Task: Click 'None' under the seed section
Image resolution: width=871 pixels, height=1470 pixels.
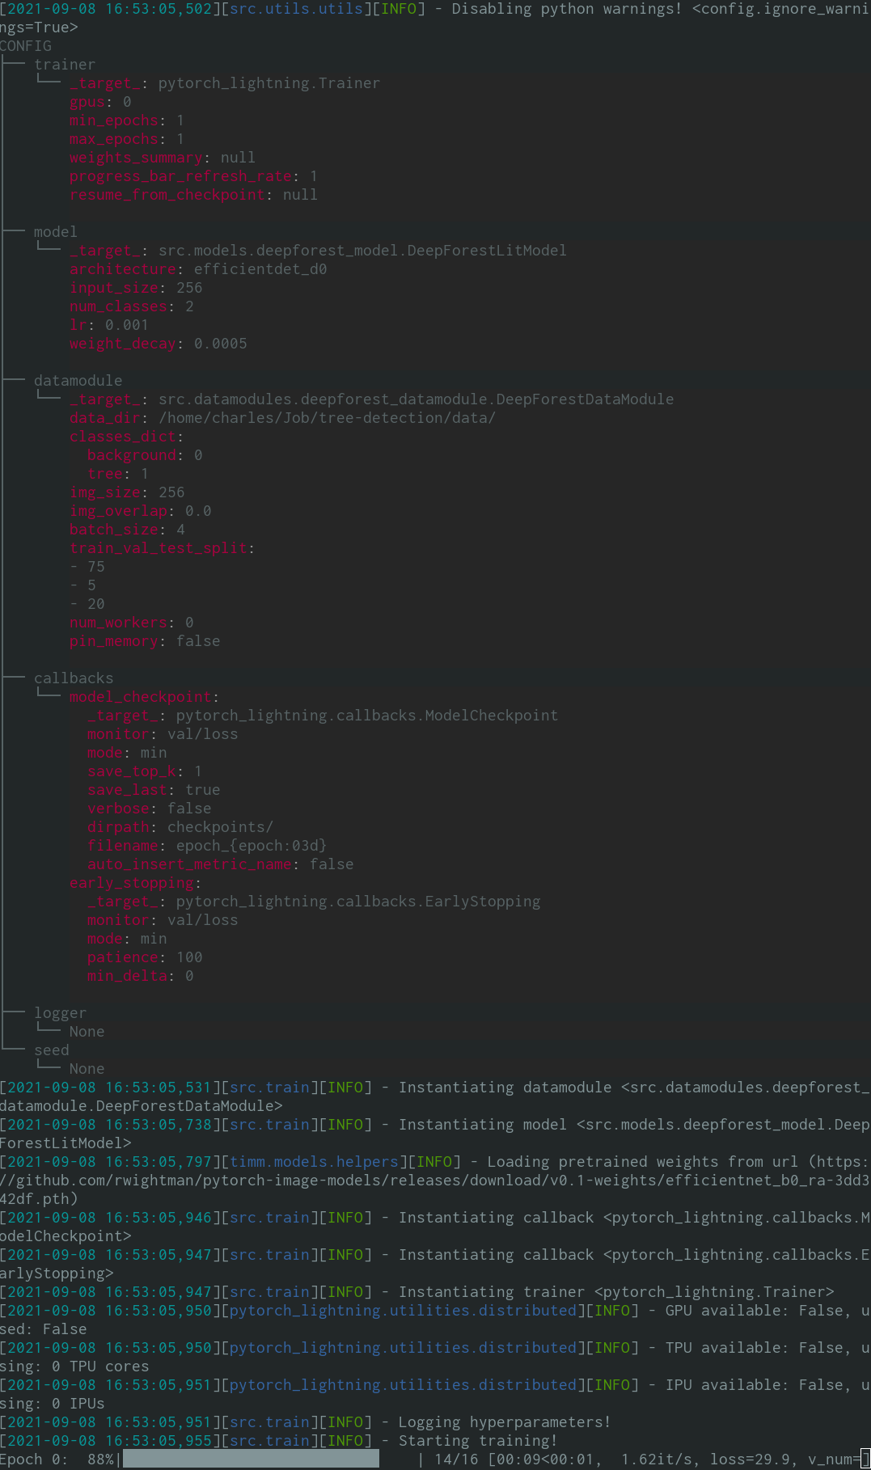Action: (87, 1069)
